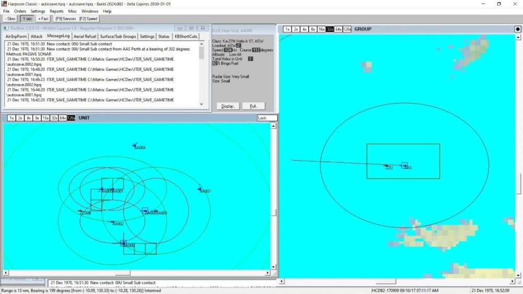Select unit AA006 on the UNIT map
This screenshot has height=294, width=523.
(x=123, y=243)
